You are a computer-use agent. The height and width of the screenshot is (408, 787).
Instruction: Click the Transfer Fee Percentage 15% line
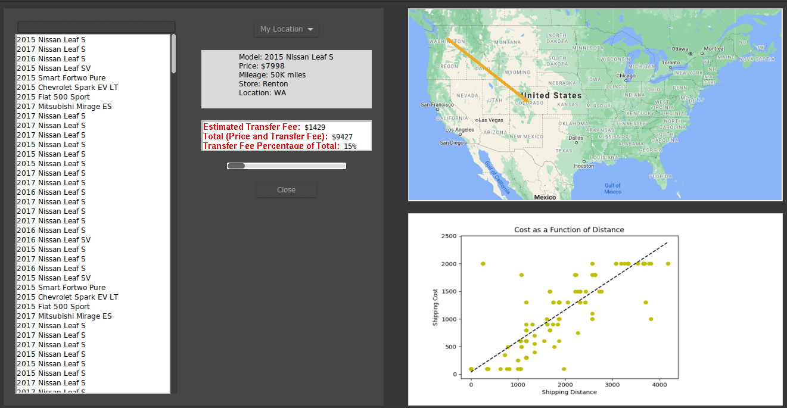[x=280, y=146]
